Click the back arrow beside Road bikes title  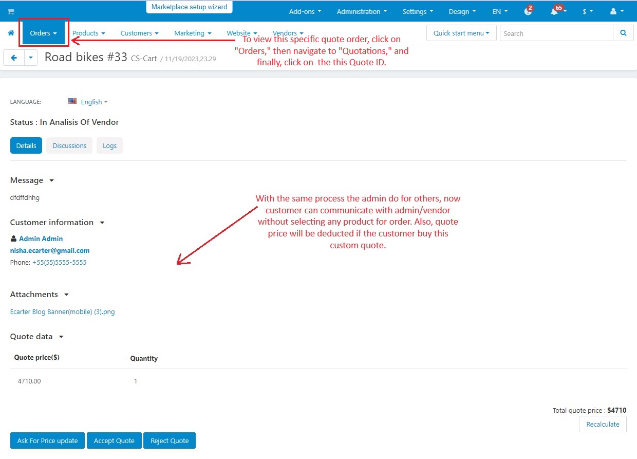coord(13,58)
